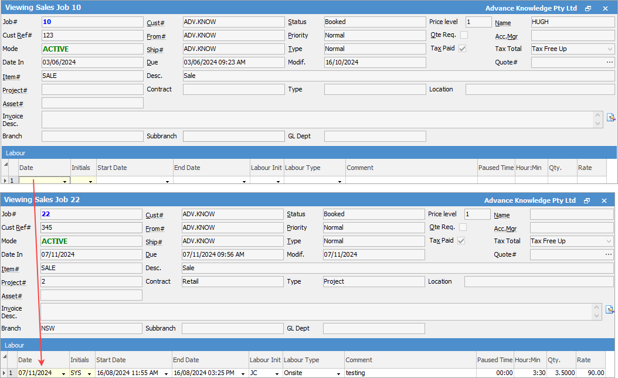Open Initials dropdown showing SYS
This screenshot has width=618, height=378.
[x=89, y=373]
